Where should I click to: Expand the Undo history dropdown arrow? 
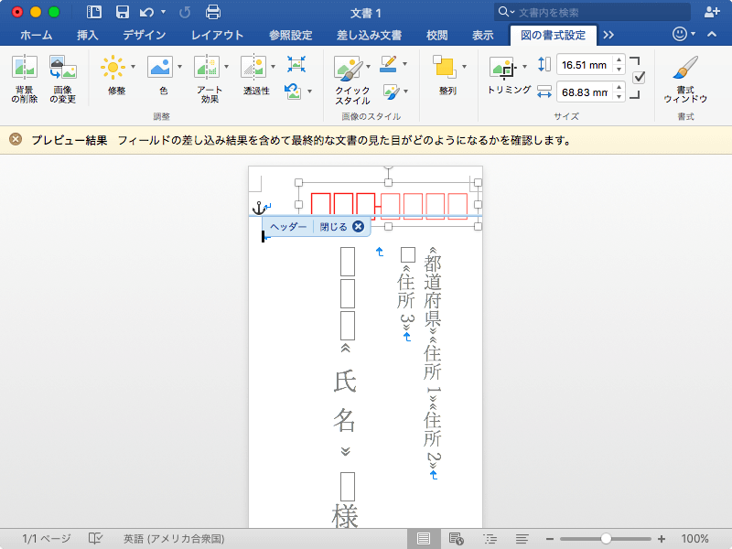tap(164, 12)
